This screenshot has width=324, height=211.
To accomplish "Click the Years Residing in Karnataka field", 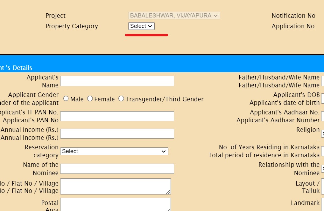I will (x=322, y=151).
